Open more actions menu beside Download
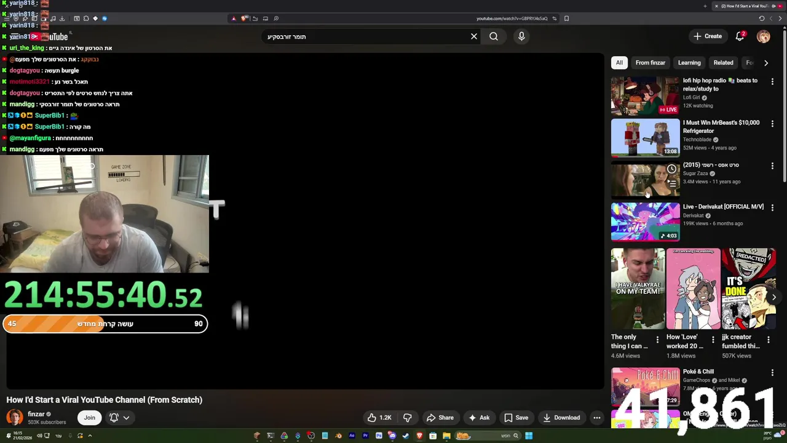Image resolution: width=787 pixels, height=443 pixels. click(596, 418)
